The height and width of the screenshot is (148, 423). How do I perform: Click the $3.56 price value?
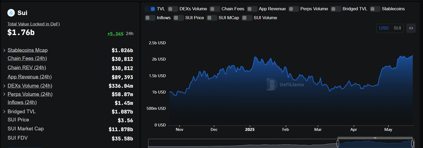point(125,120)
